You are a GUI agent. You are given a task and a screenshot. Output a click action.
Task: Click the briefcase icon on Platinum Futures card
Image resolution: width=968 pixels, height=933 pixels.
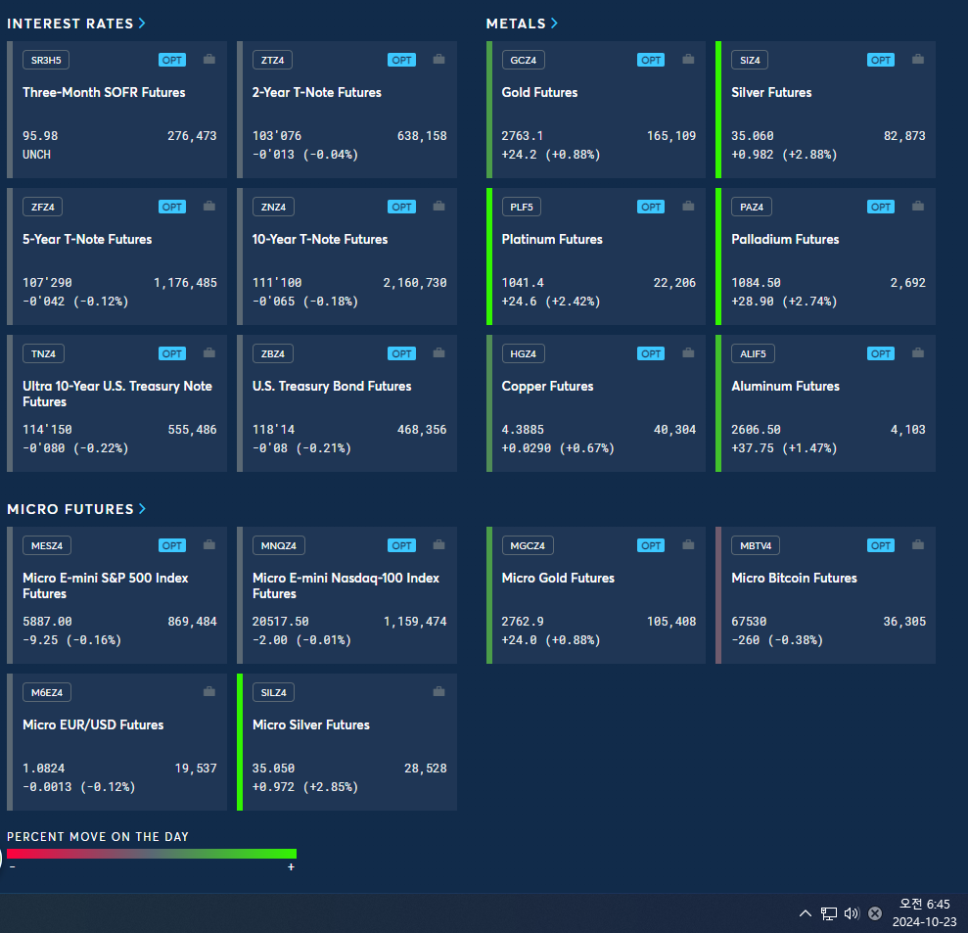click(688, 207)
